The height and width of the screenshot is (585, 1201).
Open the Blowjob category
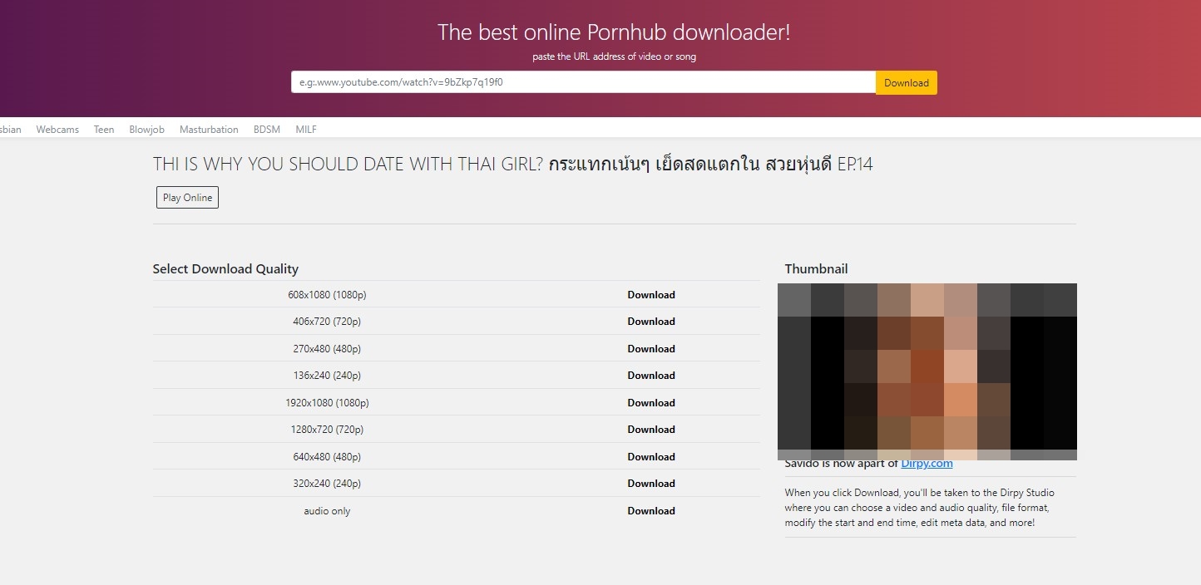[146, 130]
